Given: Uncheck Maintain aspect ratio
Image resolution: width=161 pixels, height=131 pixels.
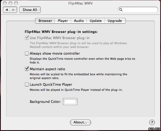Looking at the screenshot, I should 27,69.
